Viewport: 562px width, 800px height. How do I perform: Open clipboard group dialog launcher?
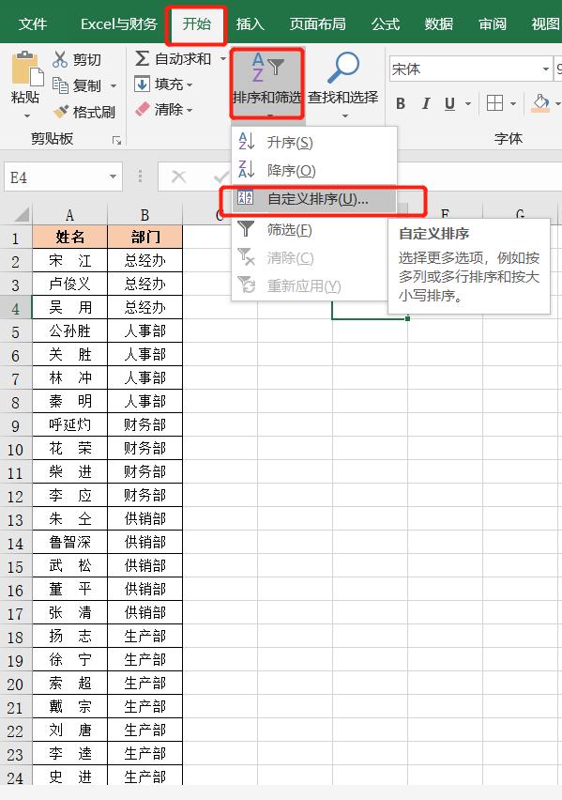coord(116,140)
